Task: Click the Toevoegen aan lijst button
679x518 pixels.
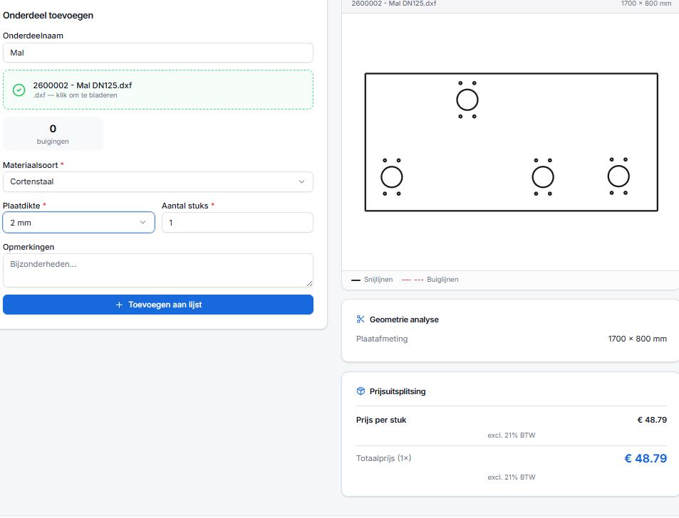Action: [x=157, y=305]
